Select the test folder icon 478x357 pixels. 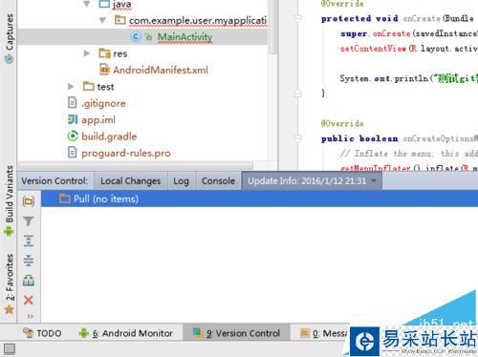click(x=88, y=86)
